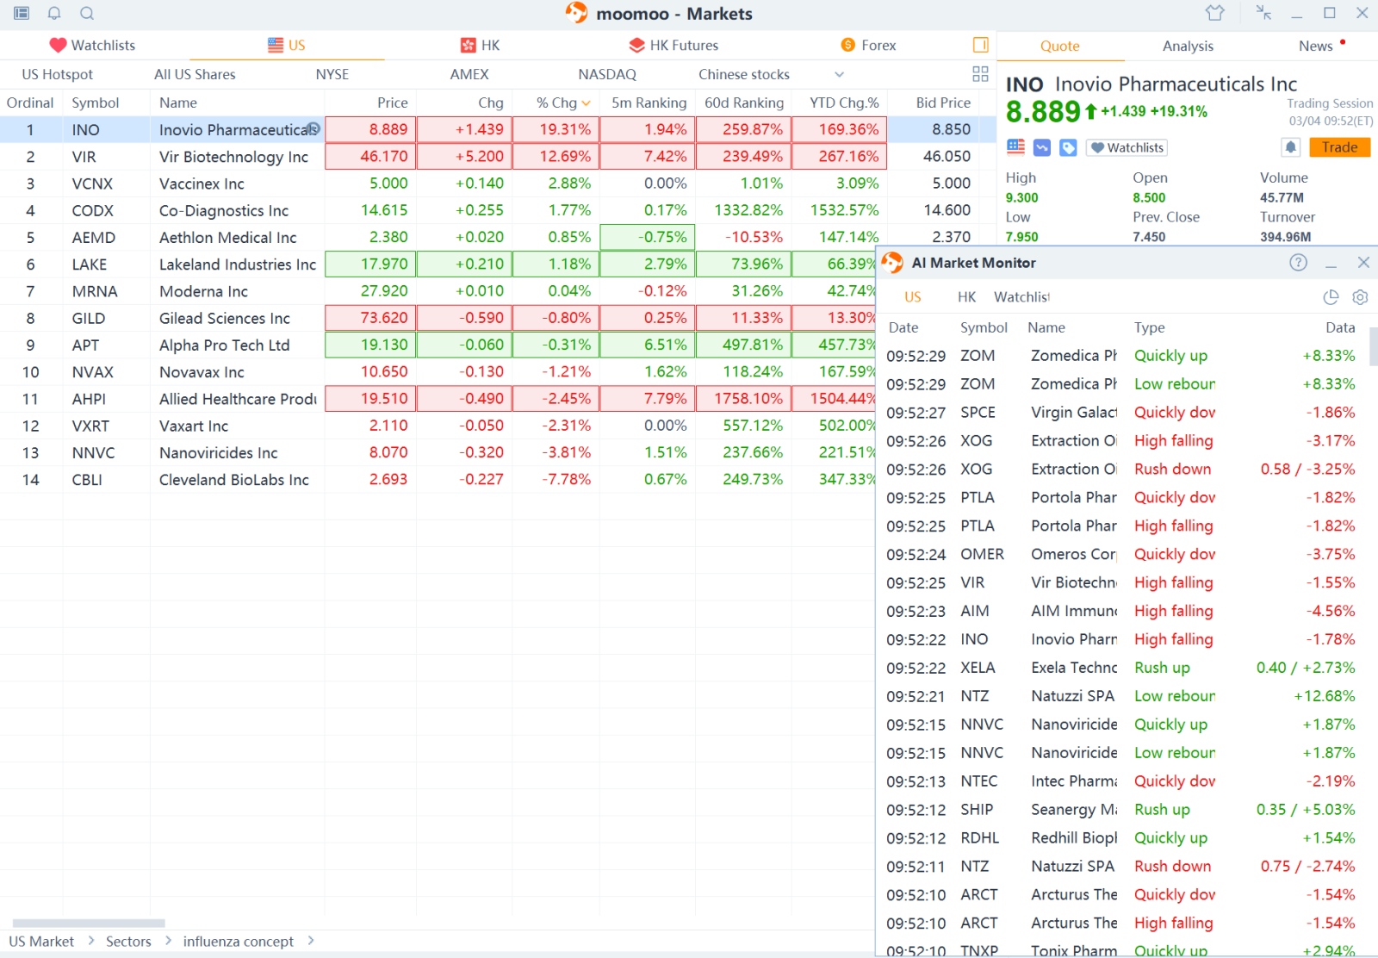The image size is (1378, 958).
Task: Click the orange Trade button
Action: click(x=1339, y=147)
